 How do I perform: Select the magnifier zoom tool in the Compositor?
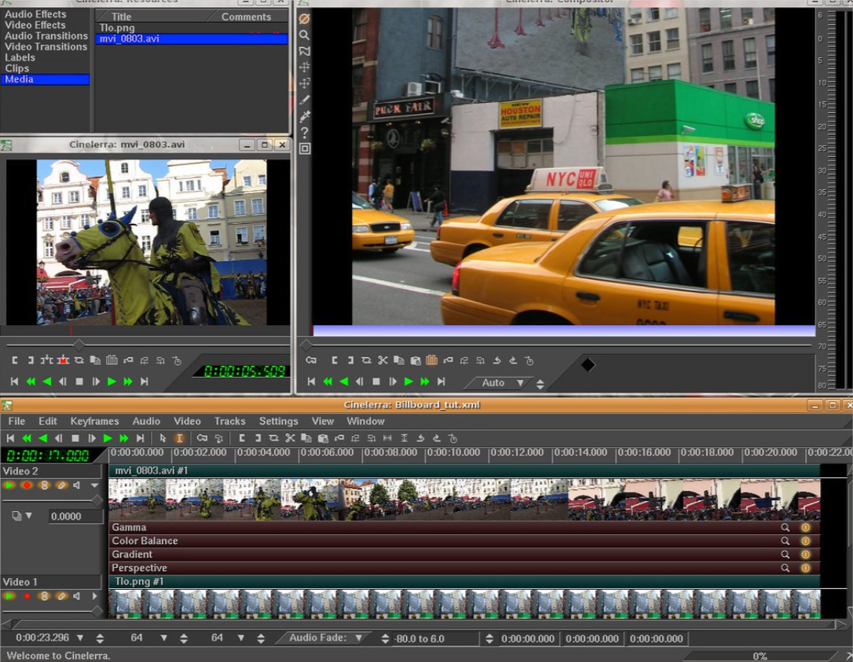pyautogui.click(x=305, y=35)
